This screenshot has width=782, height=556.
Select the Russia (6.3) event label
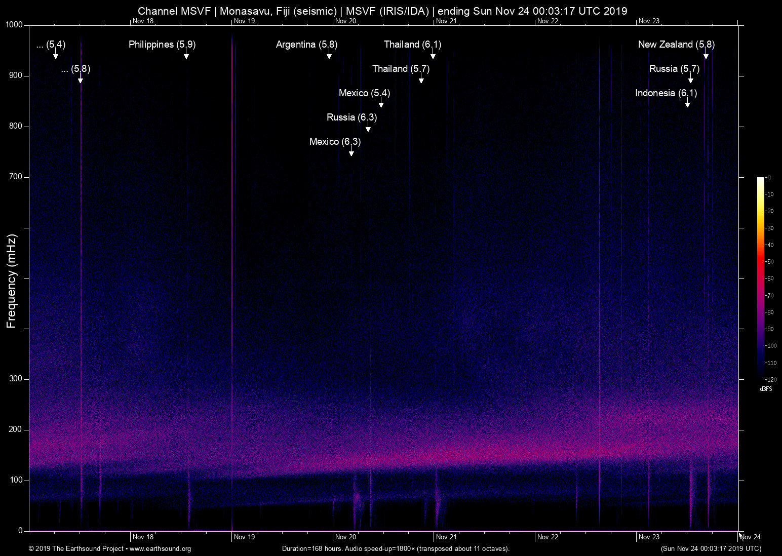pos(351,117)
